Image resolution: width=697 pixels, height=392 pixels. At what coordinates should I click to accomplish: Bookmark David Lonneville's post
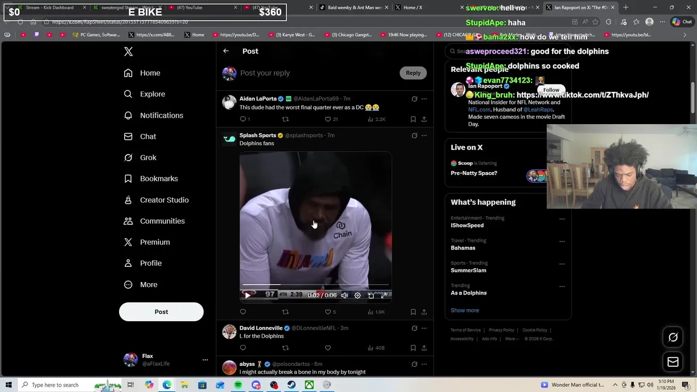(x=413, y=348)
